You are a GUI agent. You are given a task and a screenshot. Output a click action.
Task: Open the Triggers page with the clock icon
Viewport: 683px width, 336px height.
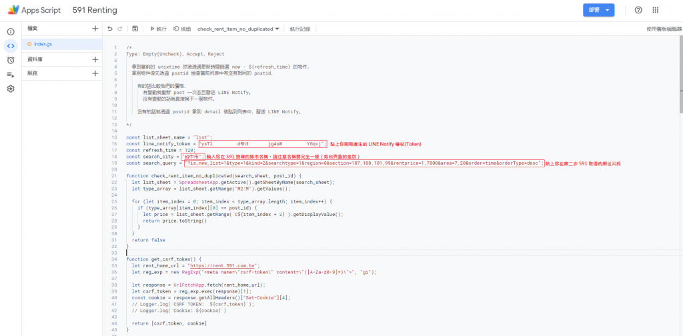pyautogui.click(x=11, y=60)
